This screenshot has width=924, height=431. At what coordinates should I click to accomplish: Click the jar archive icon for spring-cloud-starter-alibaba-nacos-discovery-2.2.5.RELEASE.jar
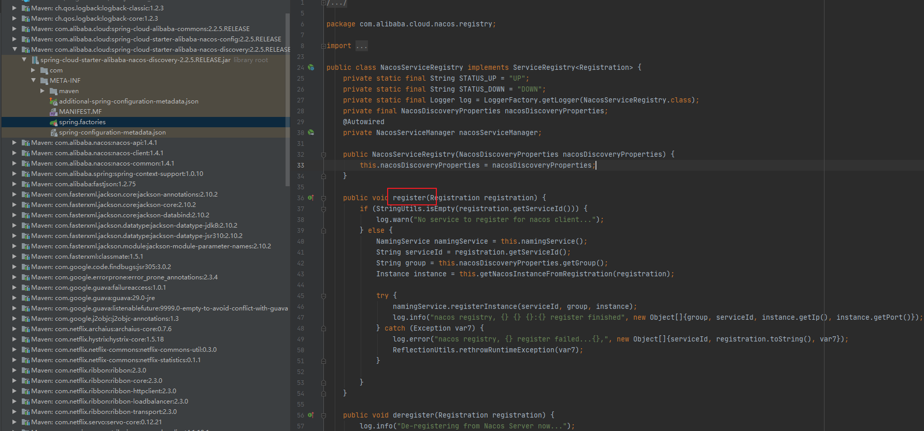[35, 60]
